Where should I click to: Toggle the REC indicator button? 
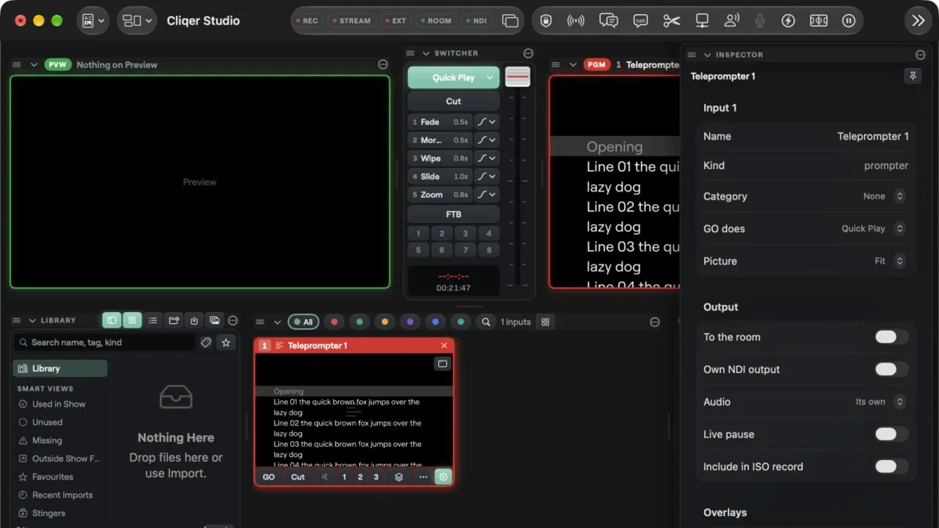[x=308, y=21]
